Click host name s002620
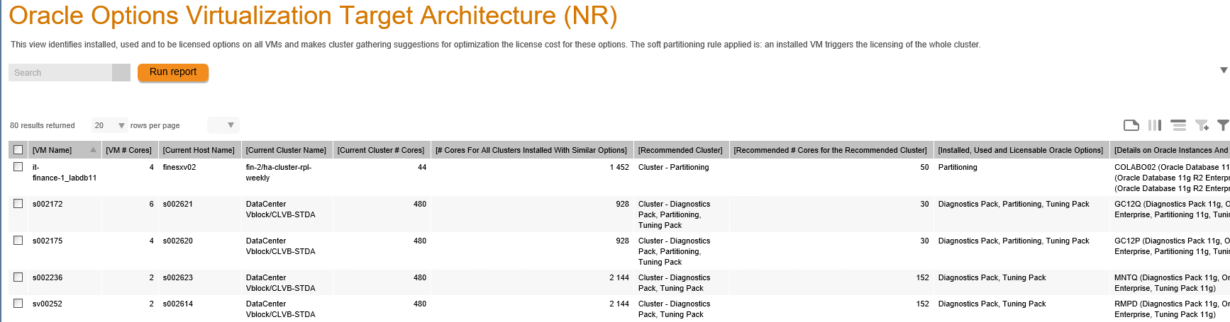 (178, 241)
